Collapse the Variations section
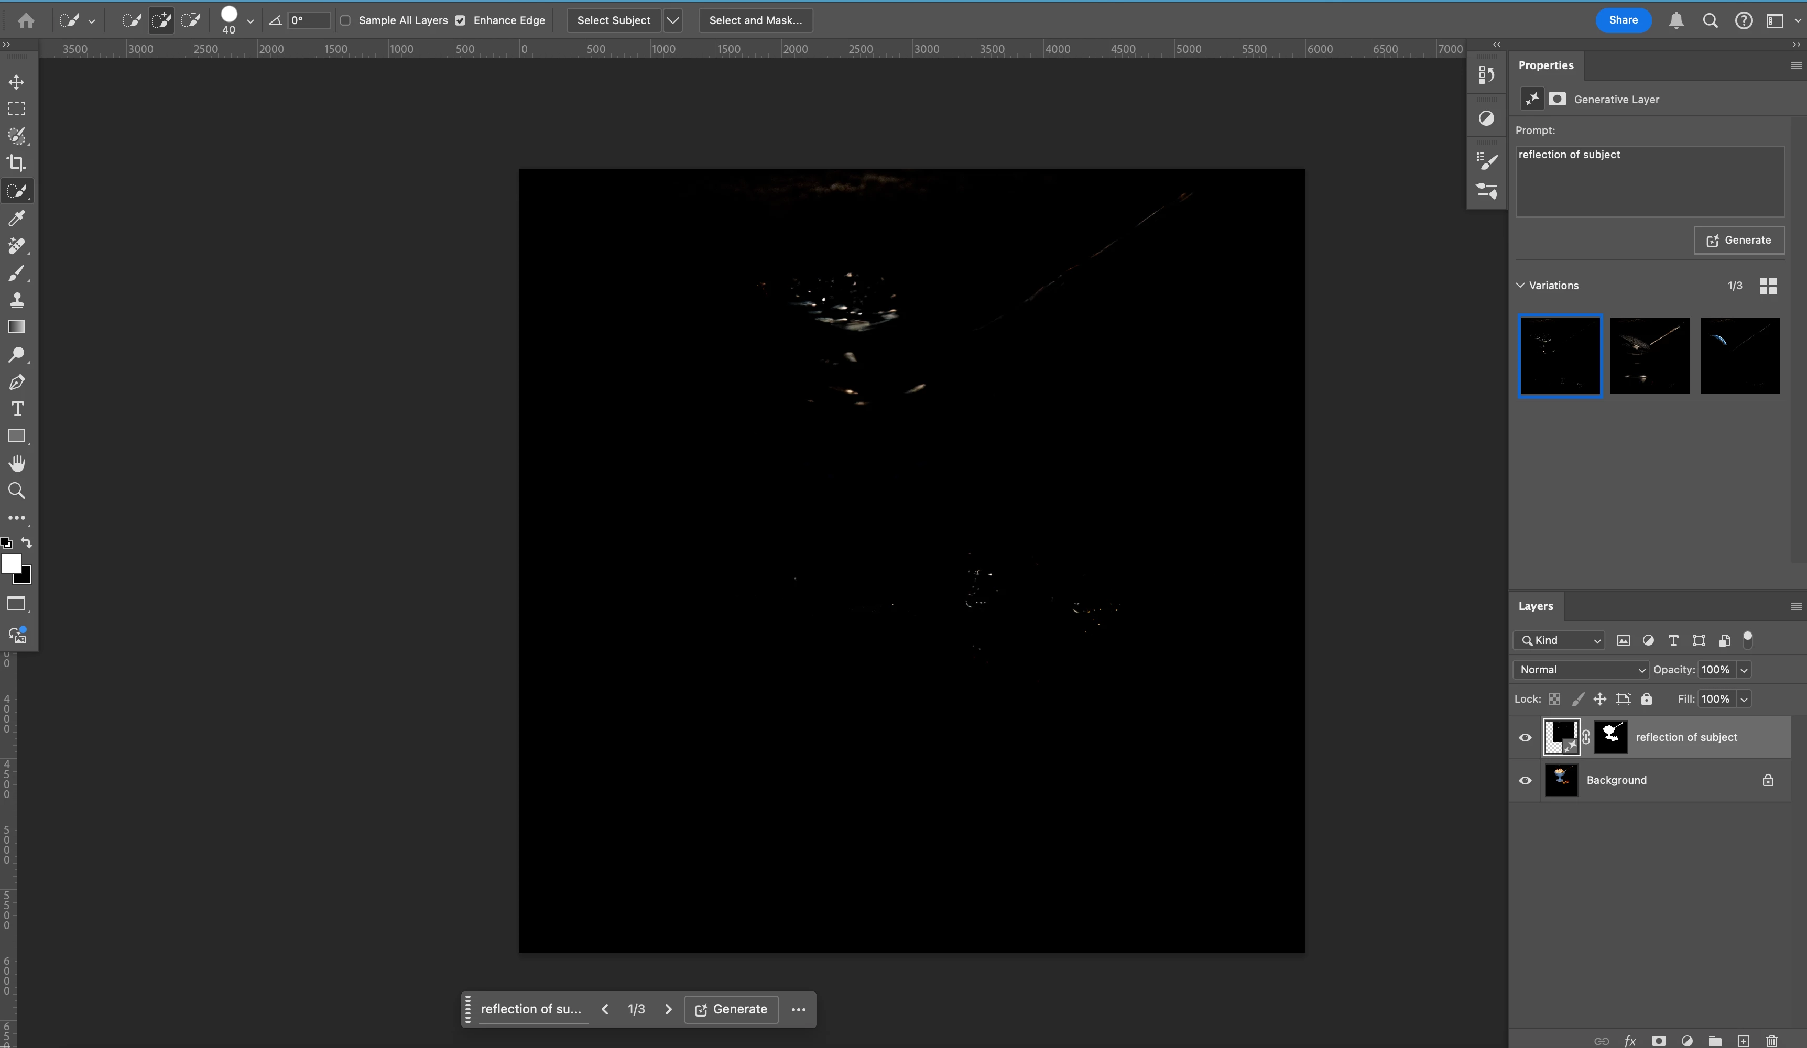The image size is (1807, 1048). tap(1520, 285)
